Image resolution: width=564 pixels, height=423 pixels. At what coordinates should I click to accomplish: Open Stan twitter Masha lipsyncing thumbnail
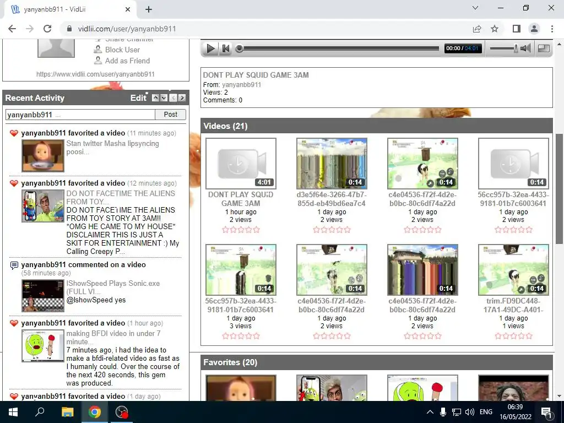[x=43, y=156]
